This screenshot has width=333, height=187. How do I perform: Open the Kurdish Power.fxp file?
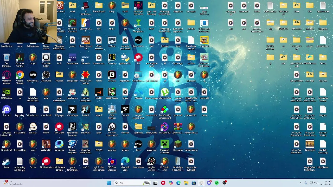323,147
